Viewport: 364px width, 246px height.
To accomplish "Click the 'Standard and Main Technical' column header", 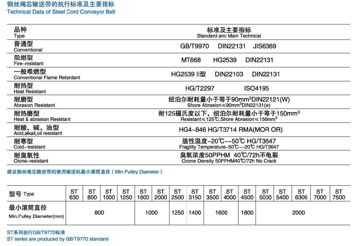I will [x=229, y=36].
